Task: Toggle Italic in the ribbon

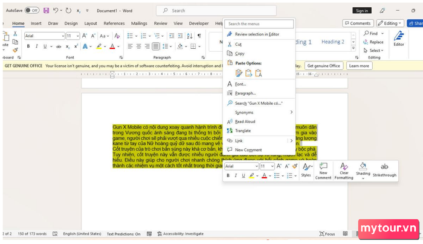Action: coord(37,46)
